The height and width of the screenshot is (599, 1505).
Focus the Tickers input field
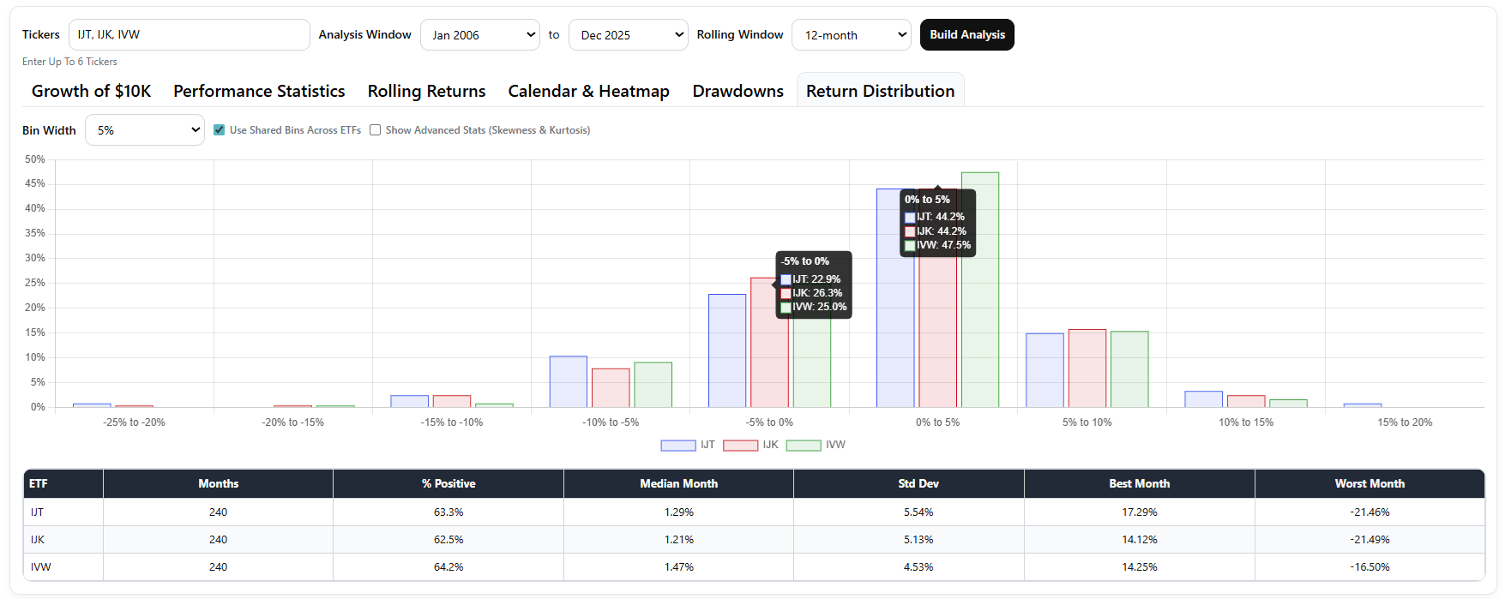coord(190,35)
